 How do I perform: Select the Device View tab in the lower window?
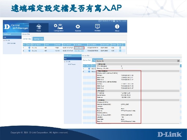[x=87, y=60]
